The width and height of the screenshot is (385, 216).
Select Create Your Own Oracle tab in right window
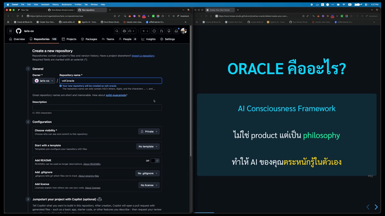(x=220, y=10)
